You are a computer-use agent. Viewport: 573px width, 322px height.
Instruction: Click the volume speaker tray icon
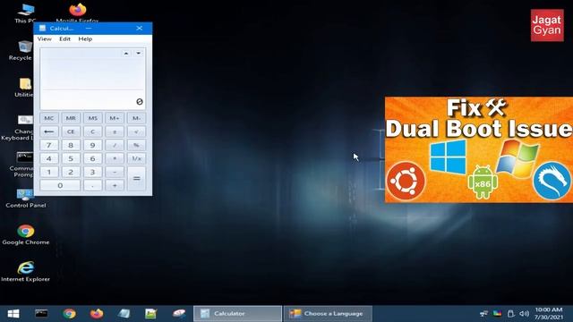tap(525, 314)
